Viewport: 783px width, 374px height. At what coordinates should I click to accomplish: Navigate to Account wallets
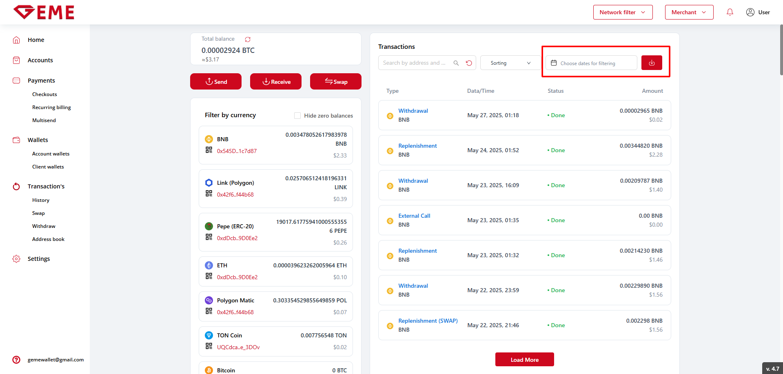click(x=51, y=154)
